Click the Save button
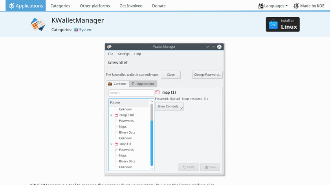Image resolution: width=330 pixels, height=185 pixels. [x=210, y=167]
